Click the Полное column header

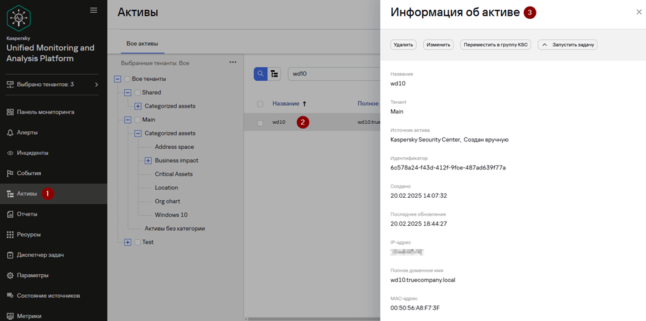point(368,104)
